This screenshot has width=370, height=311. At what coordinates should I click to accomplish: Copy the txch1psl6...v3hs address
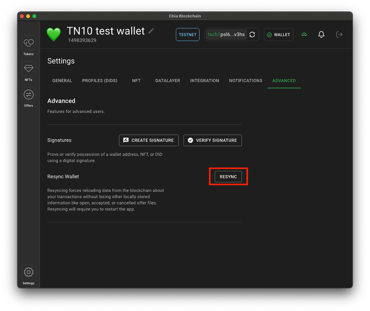coord(226,35)
